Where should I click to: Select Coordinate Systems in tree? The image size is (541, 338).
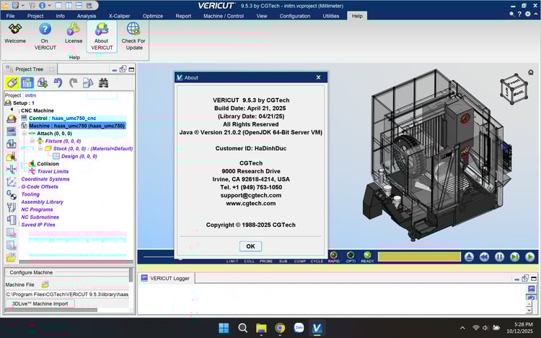click(45, 179)
